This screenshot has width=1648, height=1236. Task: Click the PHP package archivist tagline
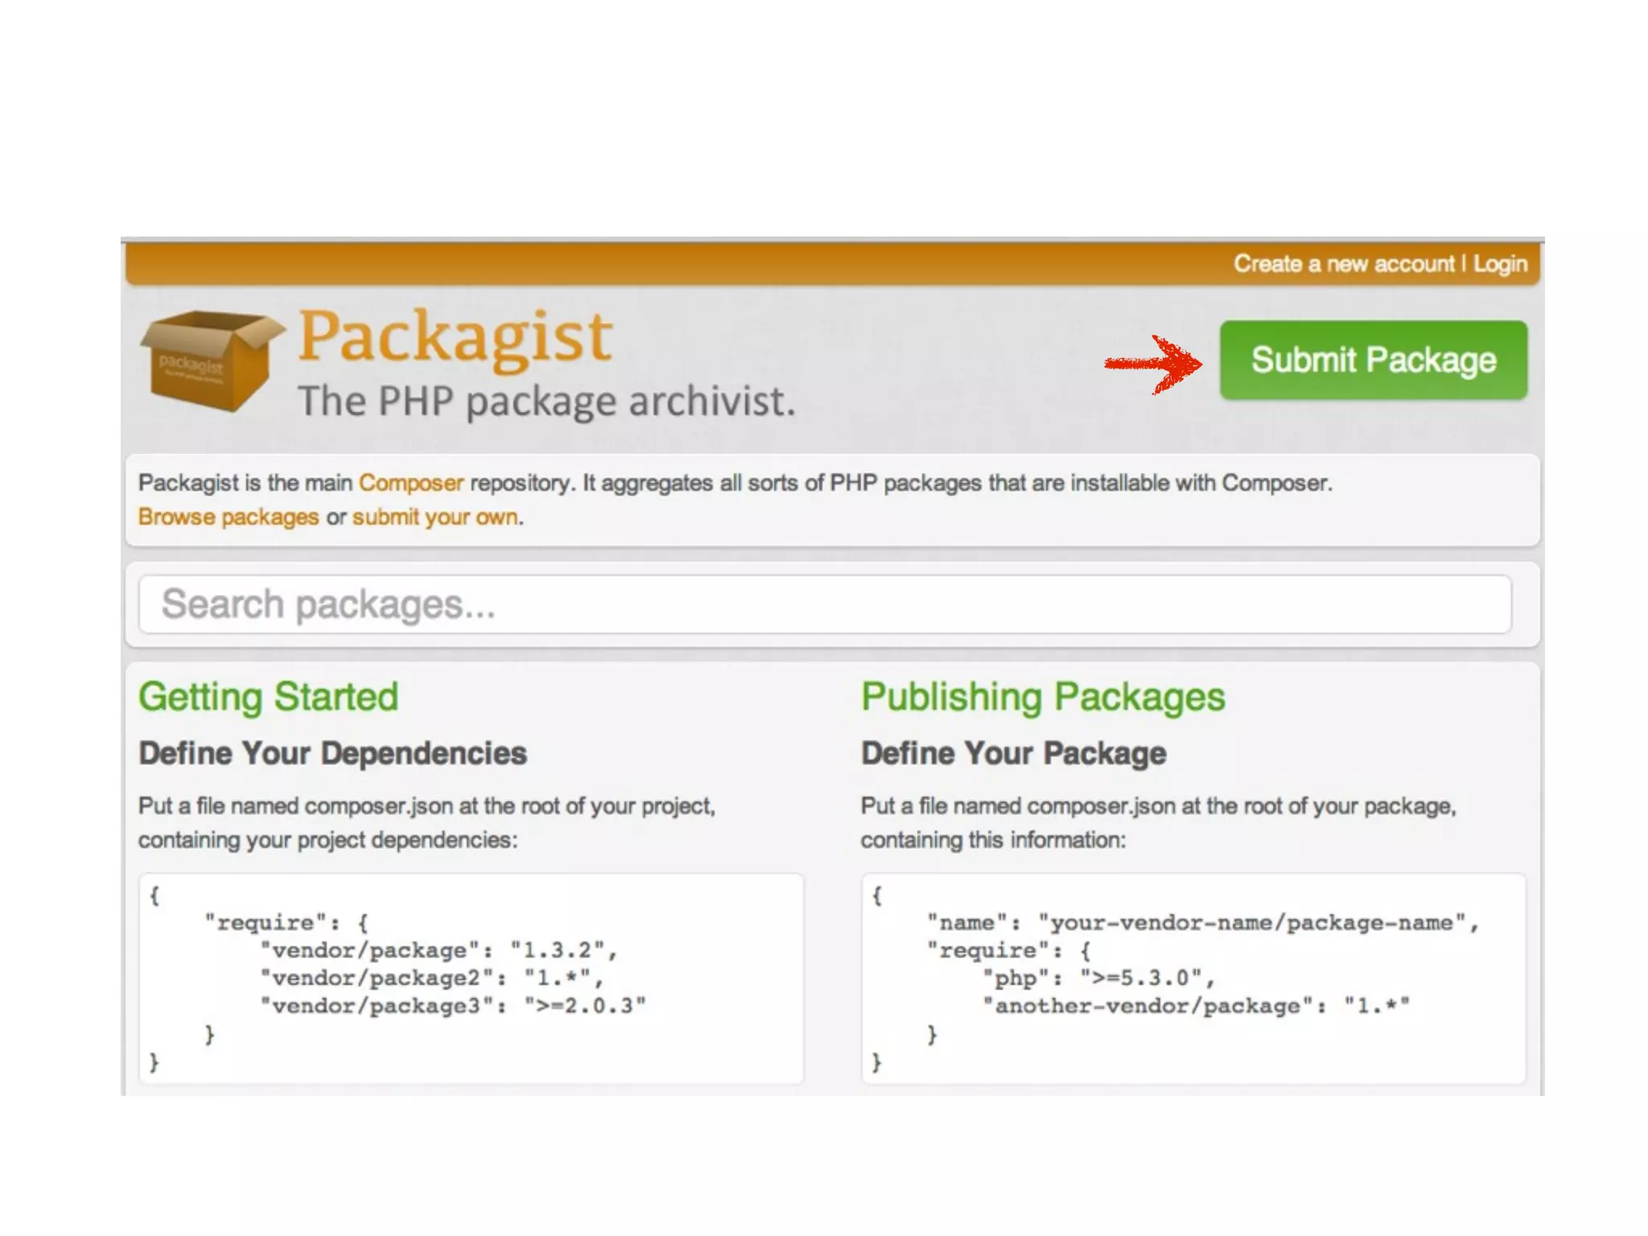coord(546,401)
